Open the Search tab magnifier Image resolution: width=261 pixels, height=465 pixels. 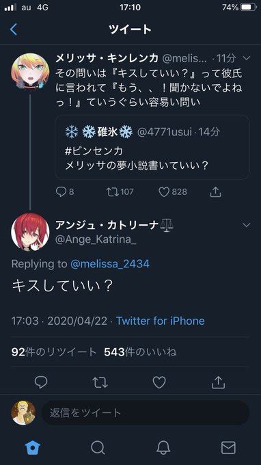click(98, 447)
